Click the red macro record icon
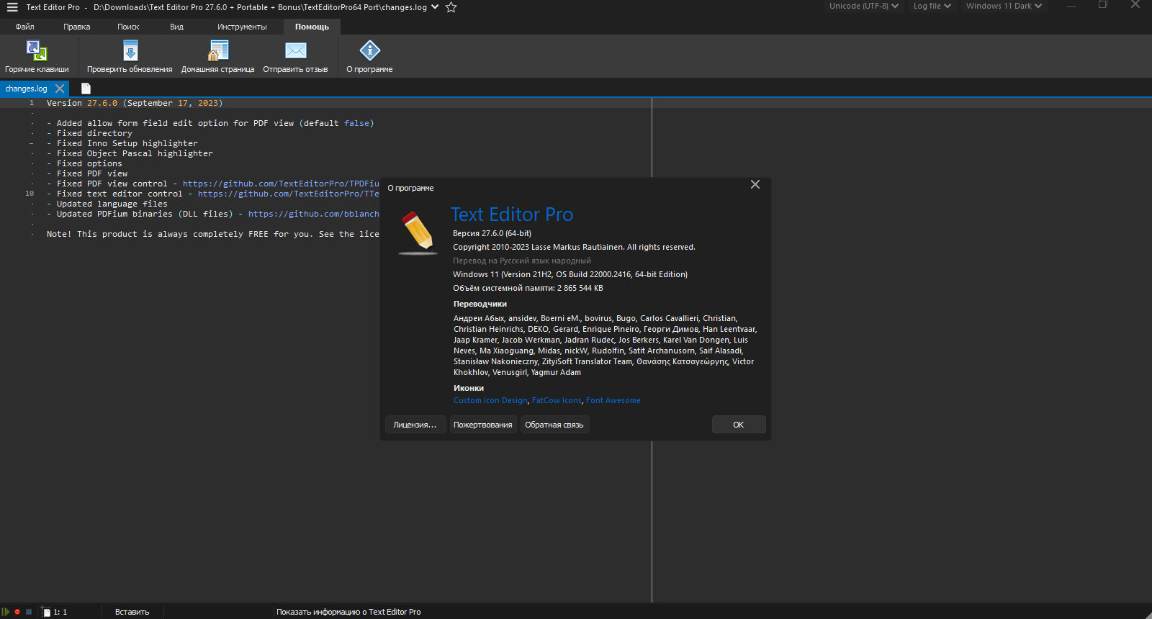 17,612
